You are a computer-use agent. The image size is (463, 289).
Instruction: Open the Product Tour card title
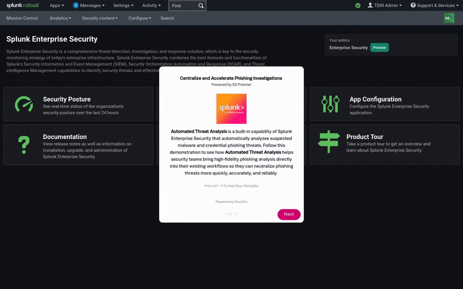click(365, 137)
